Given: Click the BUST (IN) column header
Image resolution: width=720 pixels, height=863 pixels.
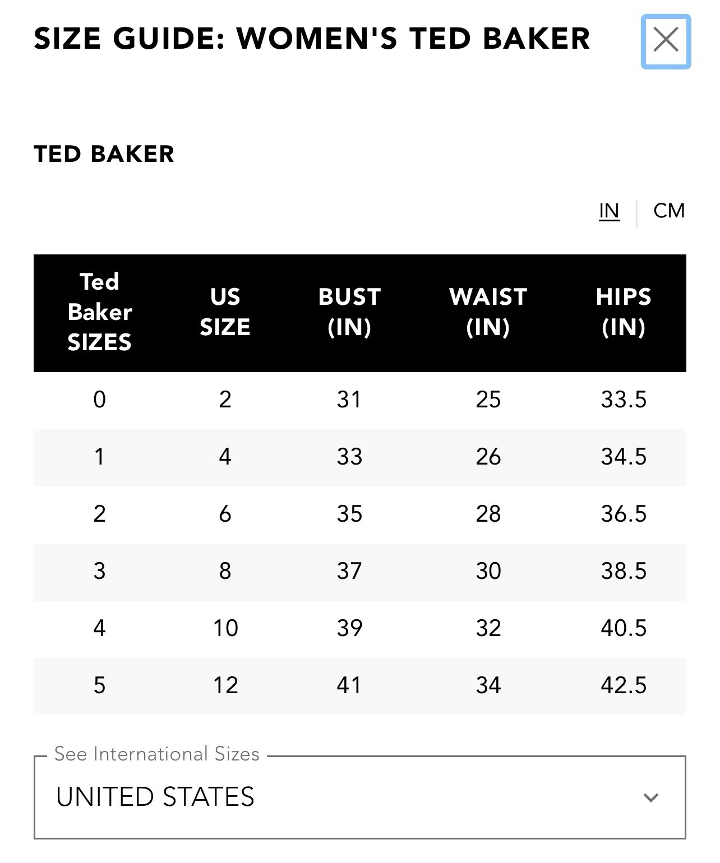Looking at the screenshot, I should [349, 312].
